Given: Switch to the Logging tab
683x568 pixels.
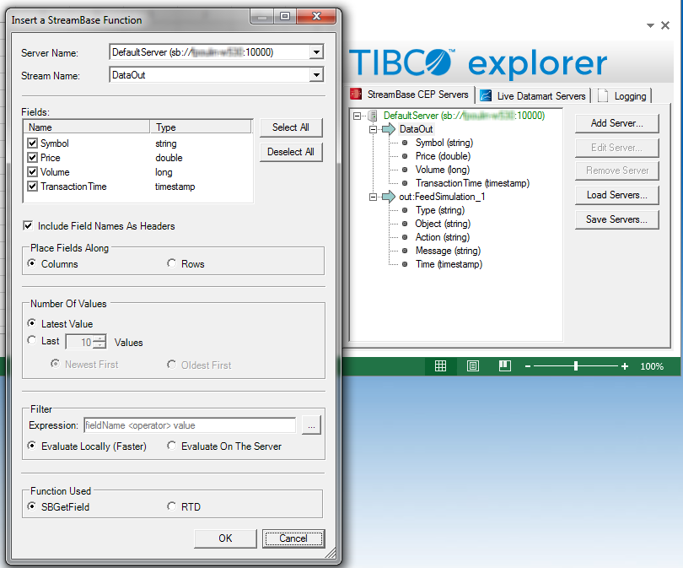Looking at the screenshot, I should (622, 96).
